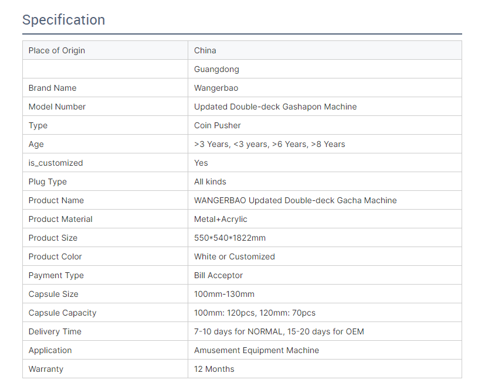This screenshot has height=390, width=478.
Task: Select the 100mm-130mm capsule size value
Action: point(224,294)
